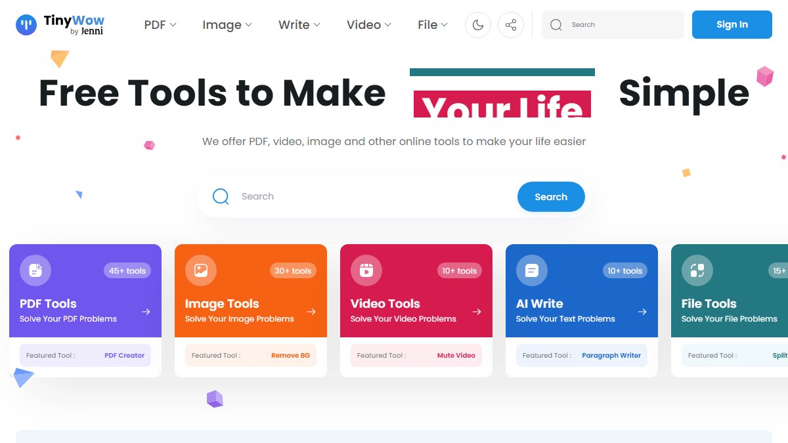Click the TinyWow logo icon
This screenshot has height=443, width=788.
(x=26, y=25)
